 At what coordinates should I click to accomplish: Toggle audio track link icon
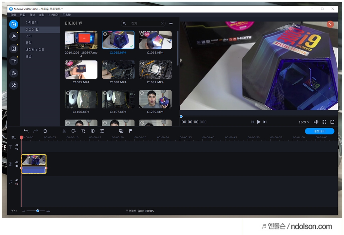pos(17,184)
